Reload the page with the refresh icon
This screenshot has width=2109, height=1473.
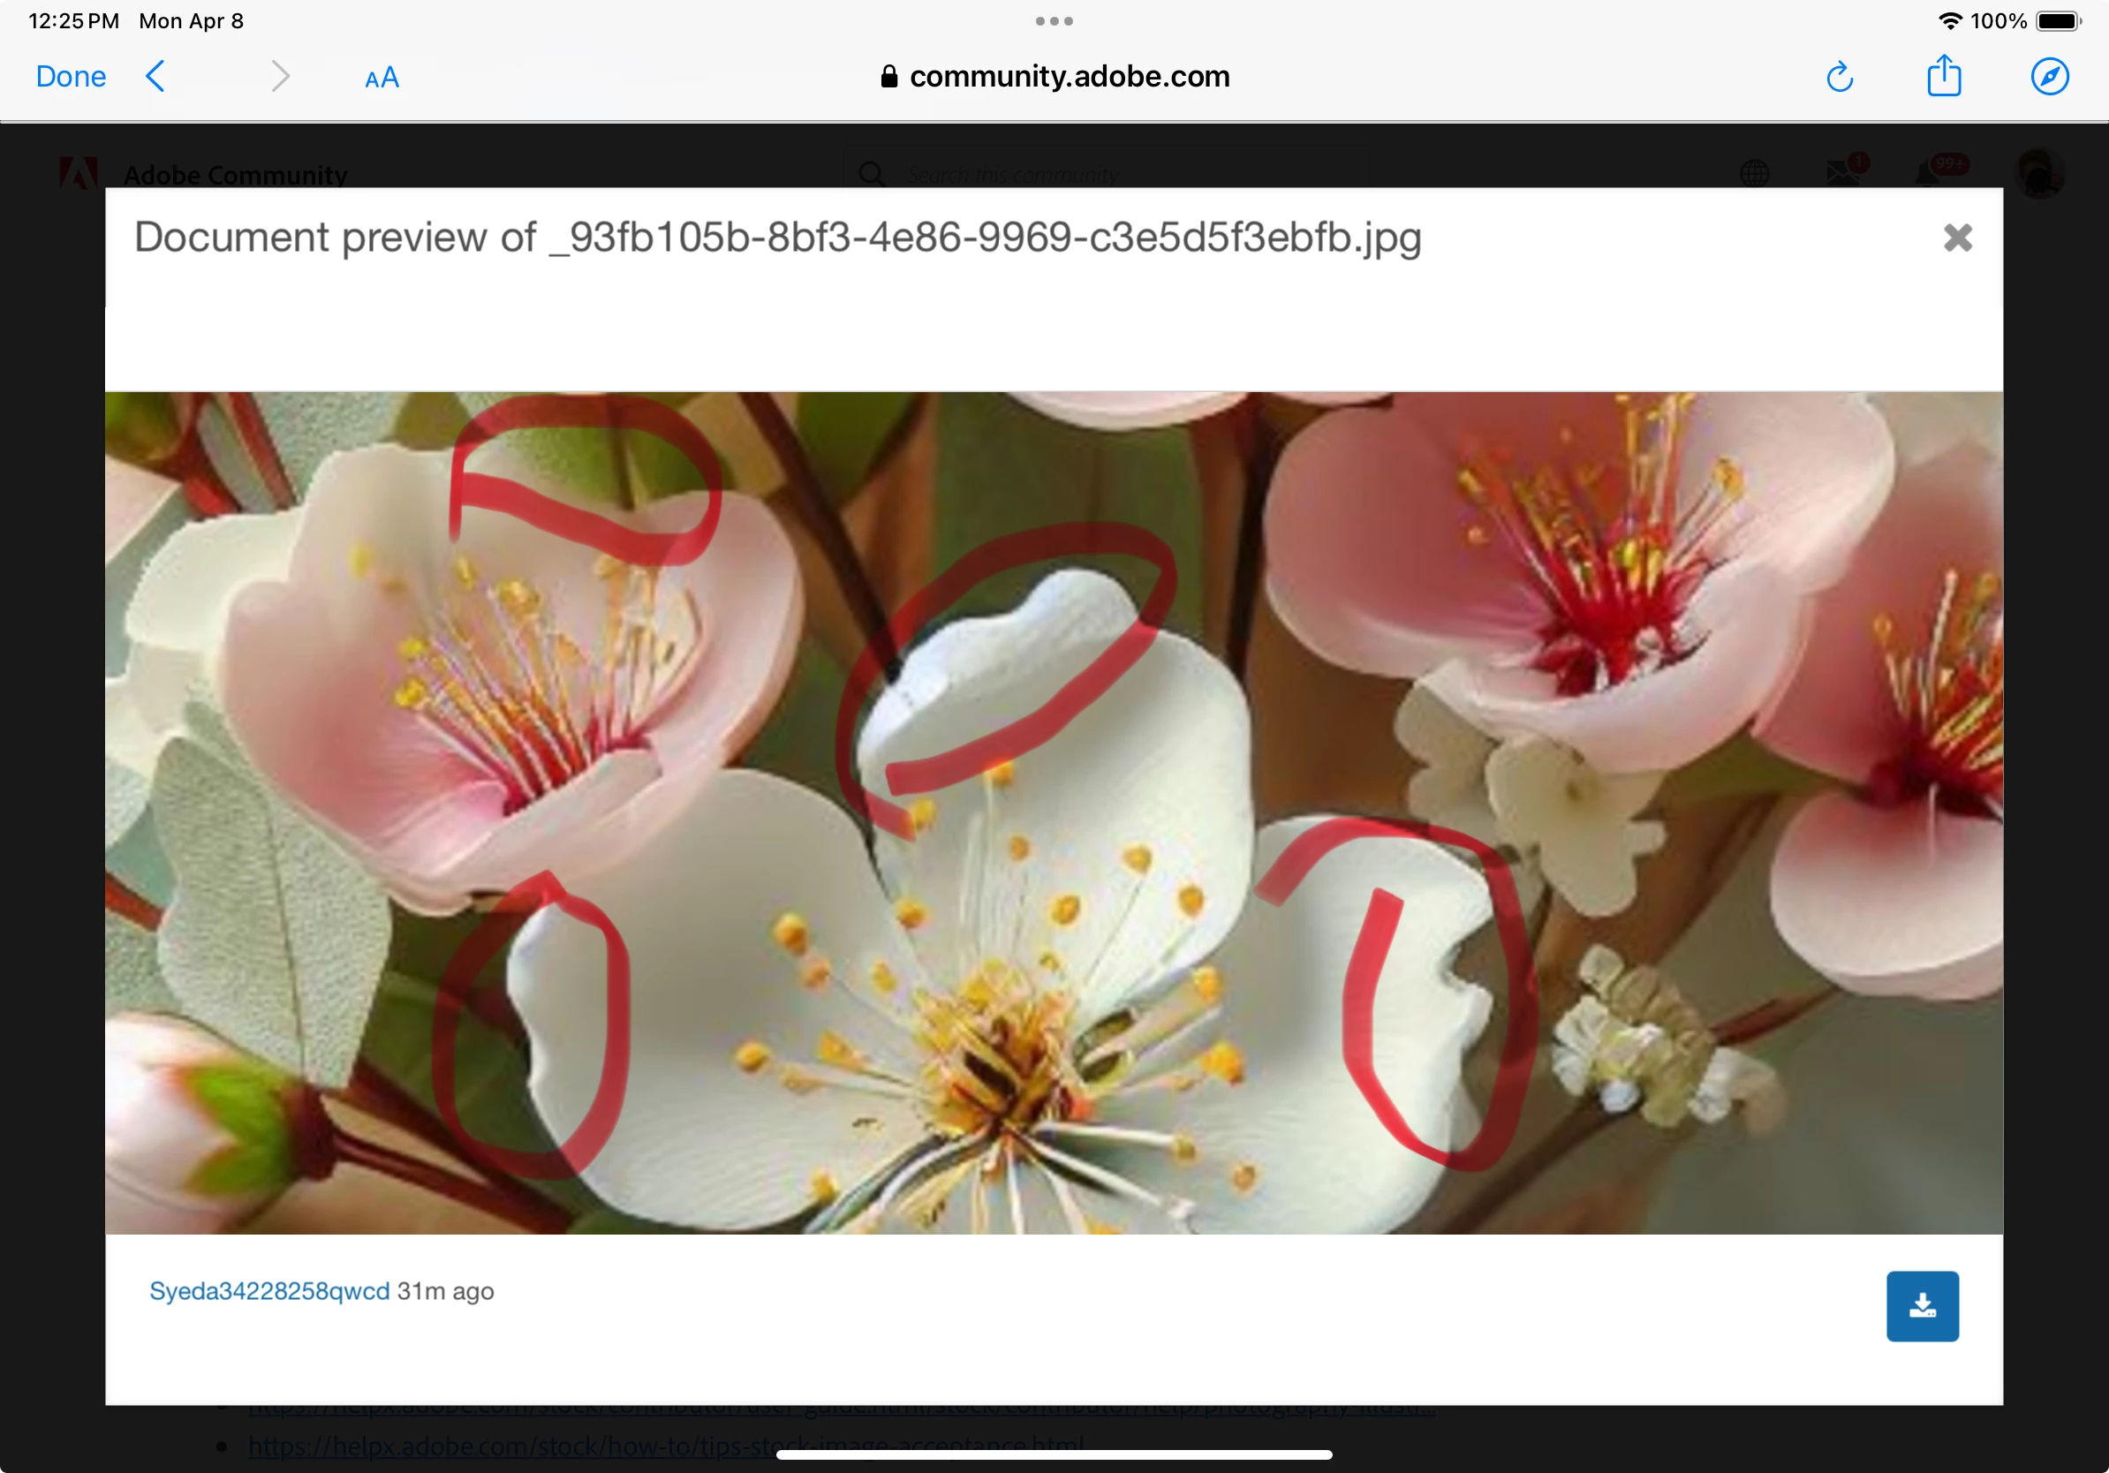1839,77
